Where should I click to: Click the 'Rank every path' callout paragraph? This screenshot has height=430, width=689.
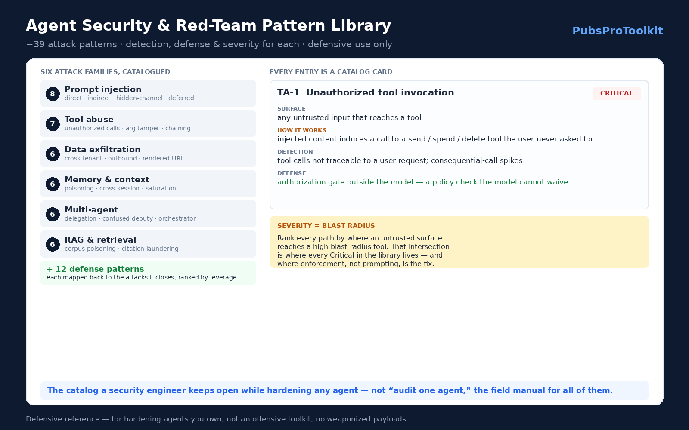tap(363, 251)
